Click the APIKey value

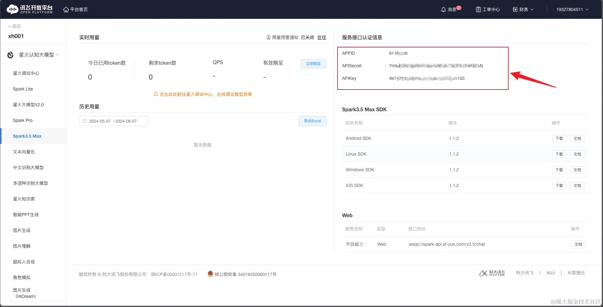point(427,78)
